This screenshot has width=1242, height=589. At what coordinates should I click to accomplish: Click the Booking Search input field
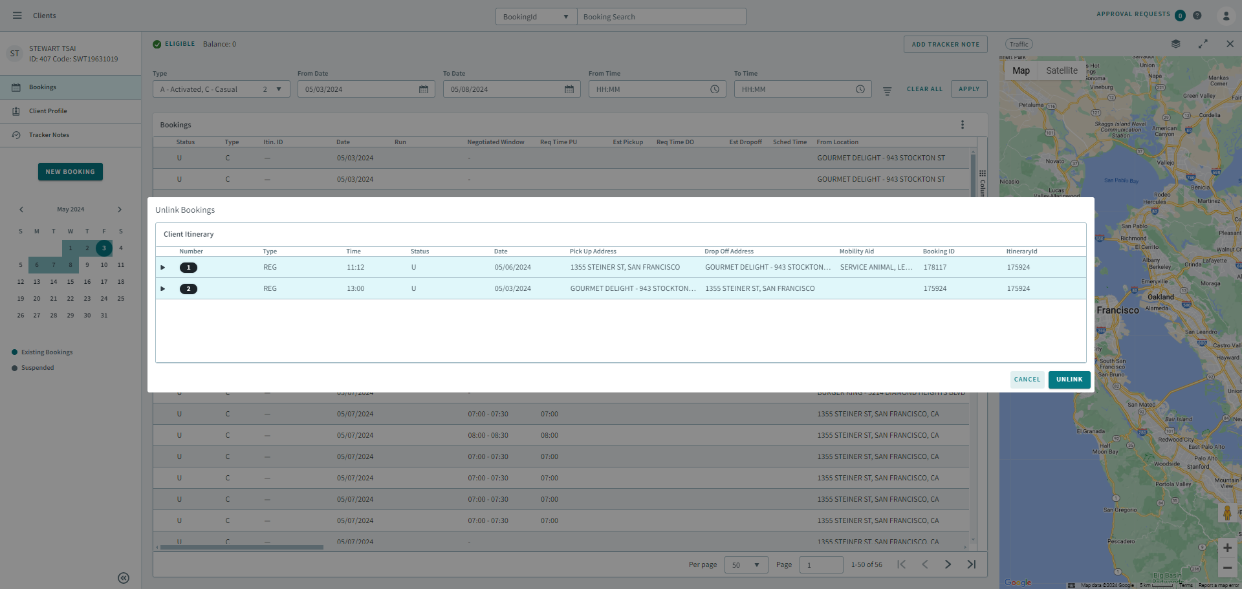click(x=660, y=17)
